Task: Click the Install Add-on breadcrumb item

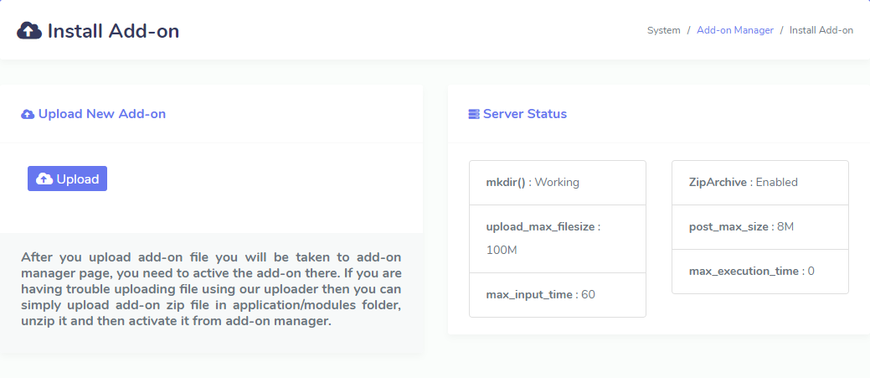Action: point(821,30)
